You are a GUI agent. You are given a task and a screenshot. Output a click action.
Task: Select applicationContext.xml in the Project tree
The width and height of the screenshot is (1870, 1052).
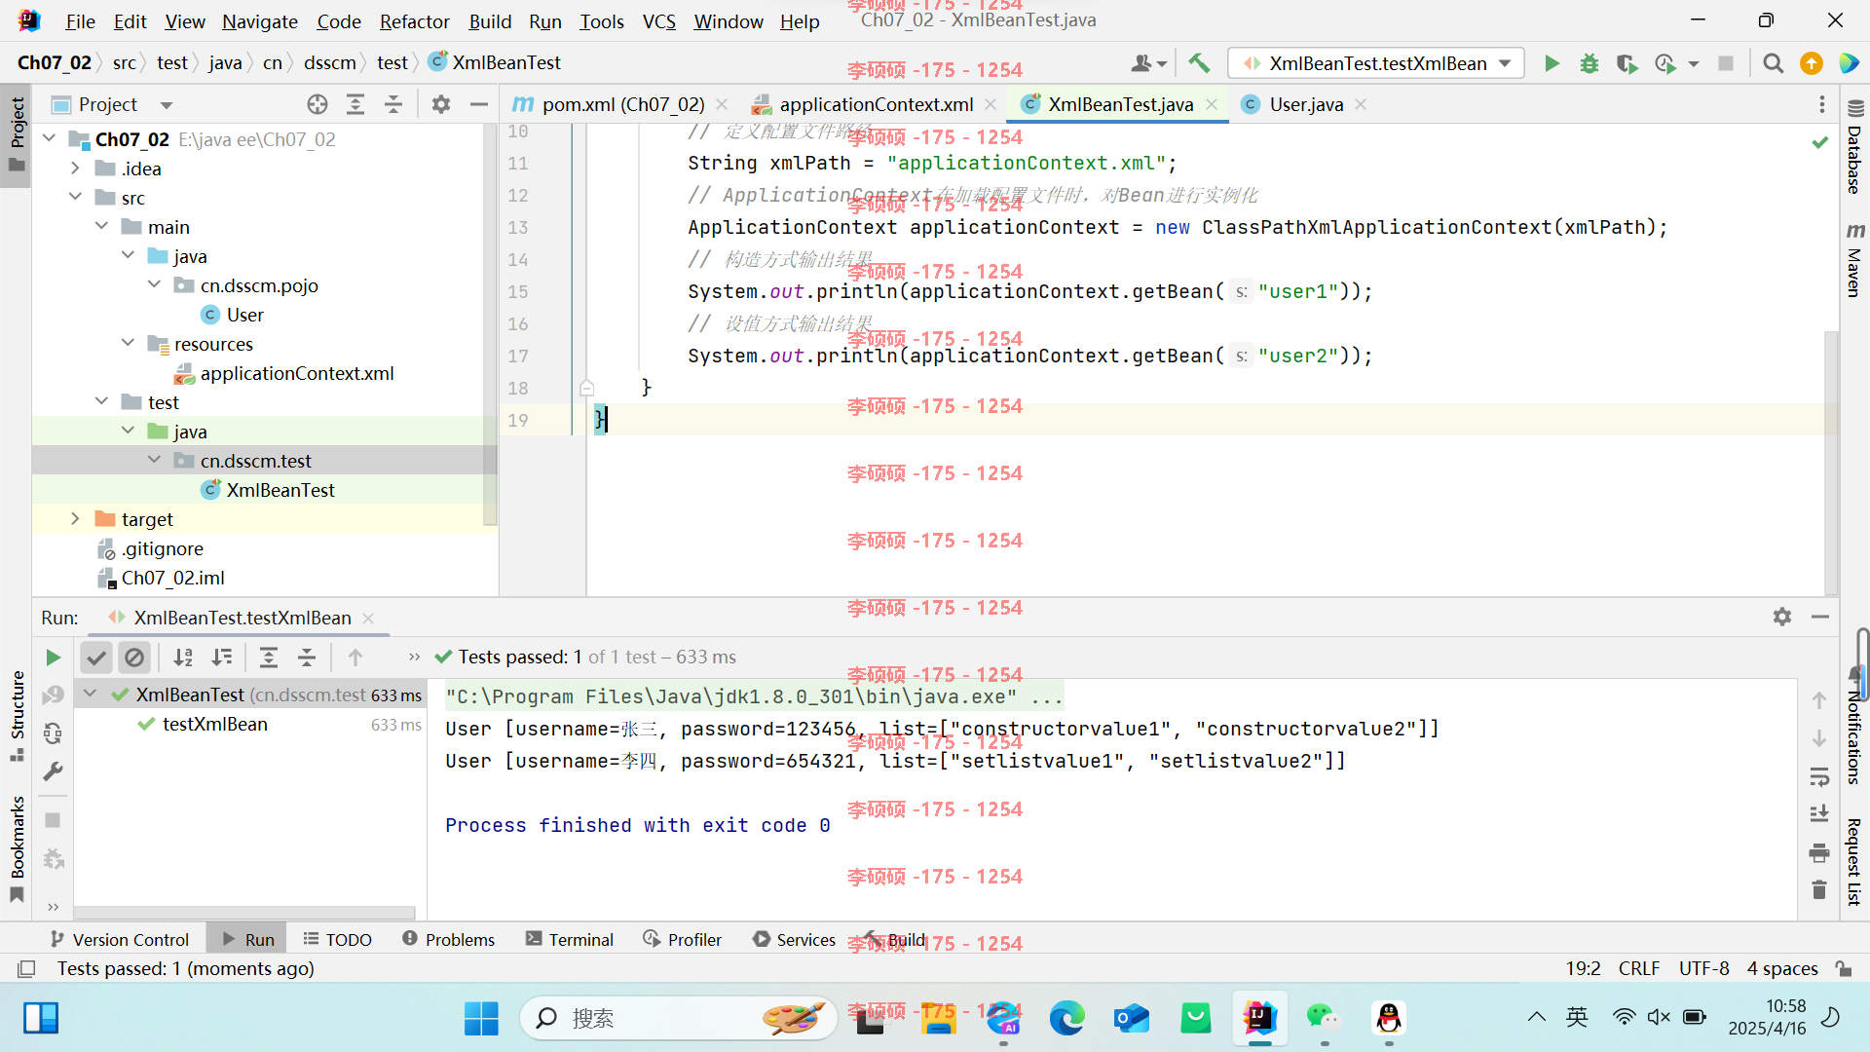pos(296,373)
